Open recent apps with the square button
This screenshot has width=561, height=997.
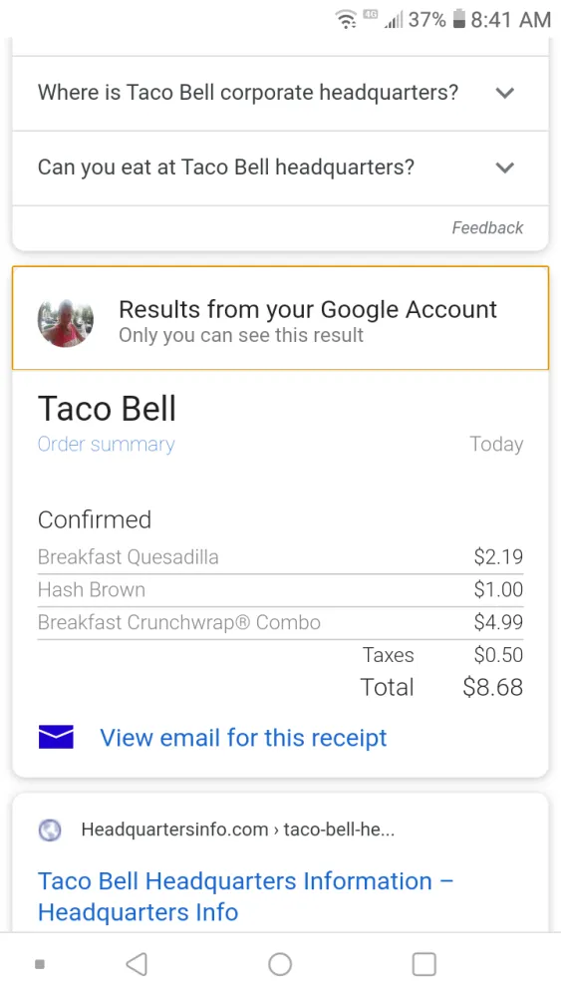click(423, 964)
